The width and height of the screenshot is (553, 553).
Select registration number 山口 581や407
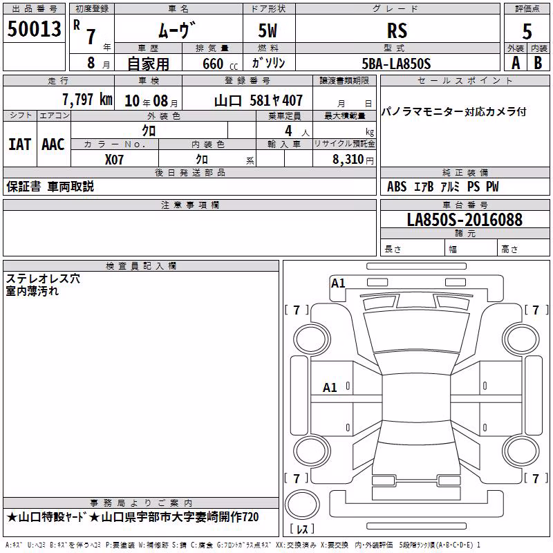259,101
